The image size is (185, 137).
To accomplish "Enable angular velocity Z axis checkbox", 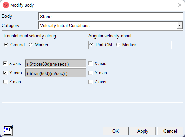I will coord(90,82).
